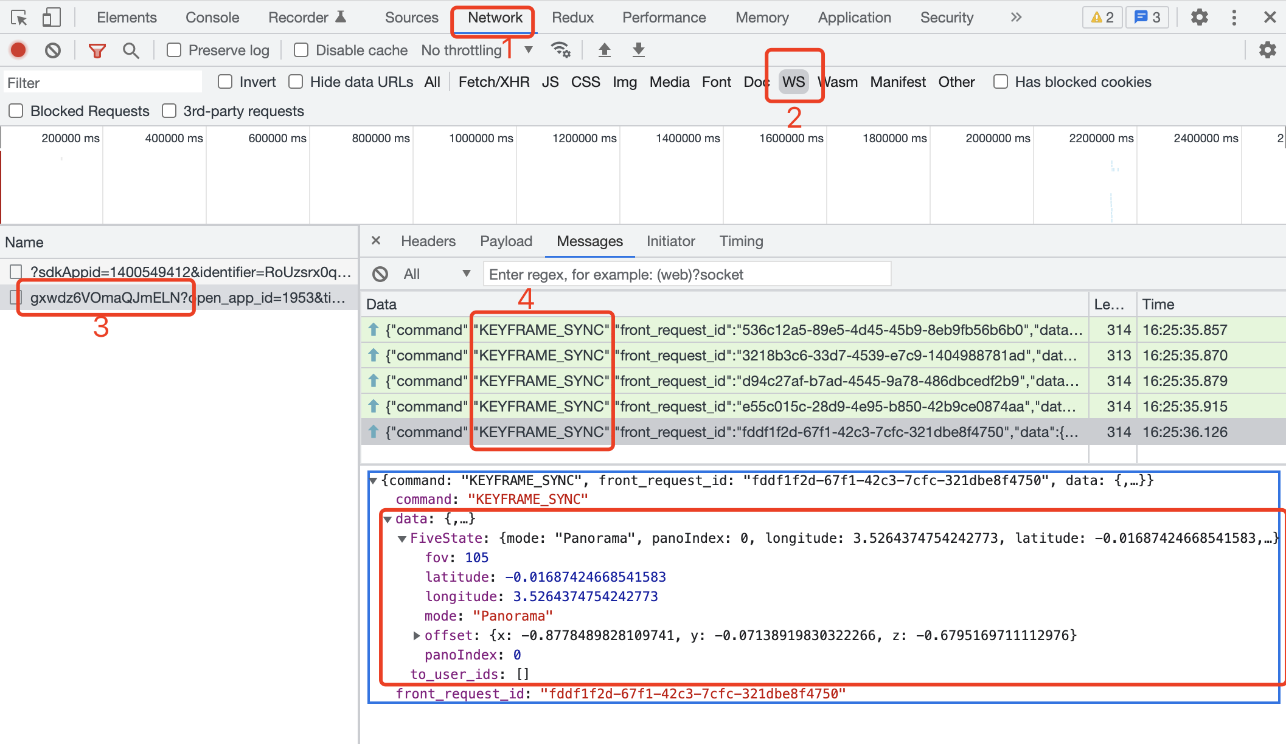1286x744 pixels.
Task: Select the message sent at 16:25:35.857
Action: pos(823,330)
